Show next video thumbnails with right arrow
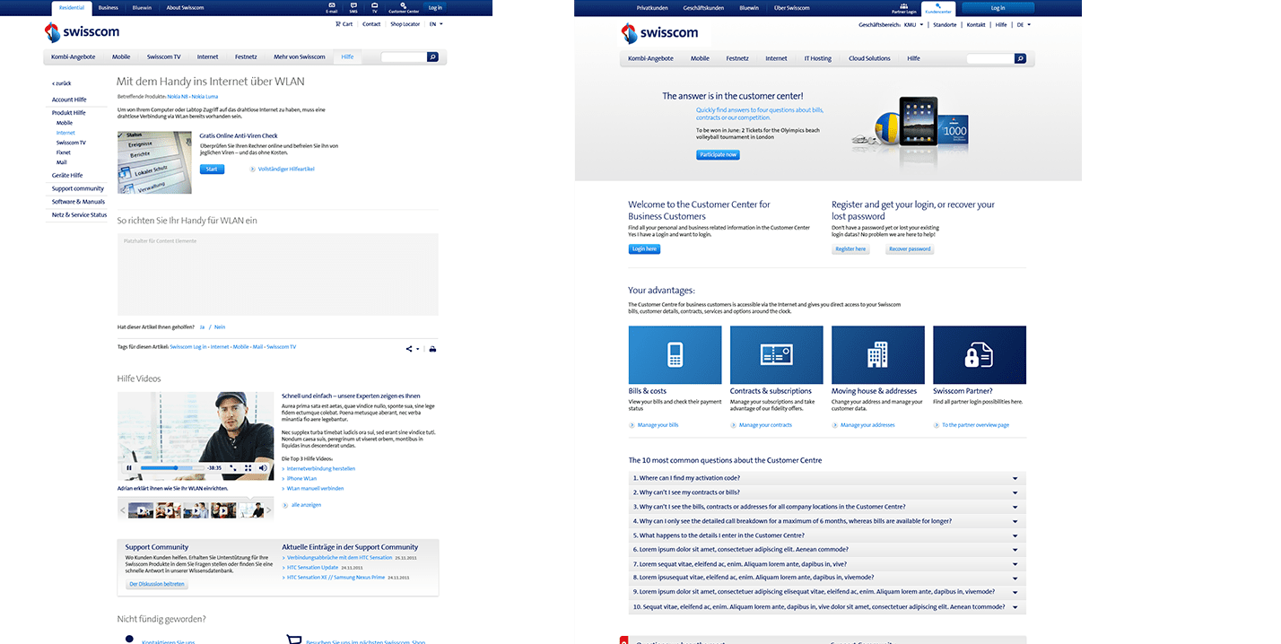Viewport: 1281px width, 644px height. pos(268,510)
